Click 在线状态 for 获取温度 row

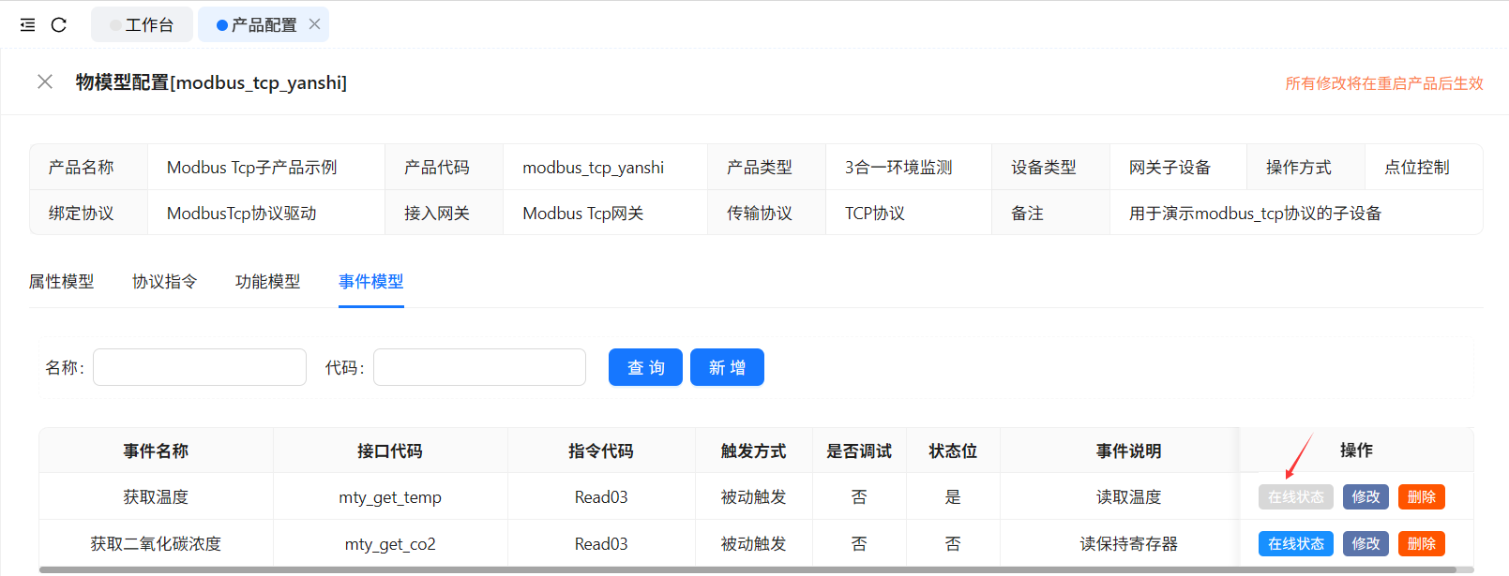pos(1295,496)
